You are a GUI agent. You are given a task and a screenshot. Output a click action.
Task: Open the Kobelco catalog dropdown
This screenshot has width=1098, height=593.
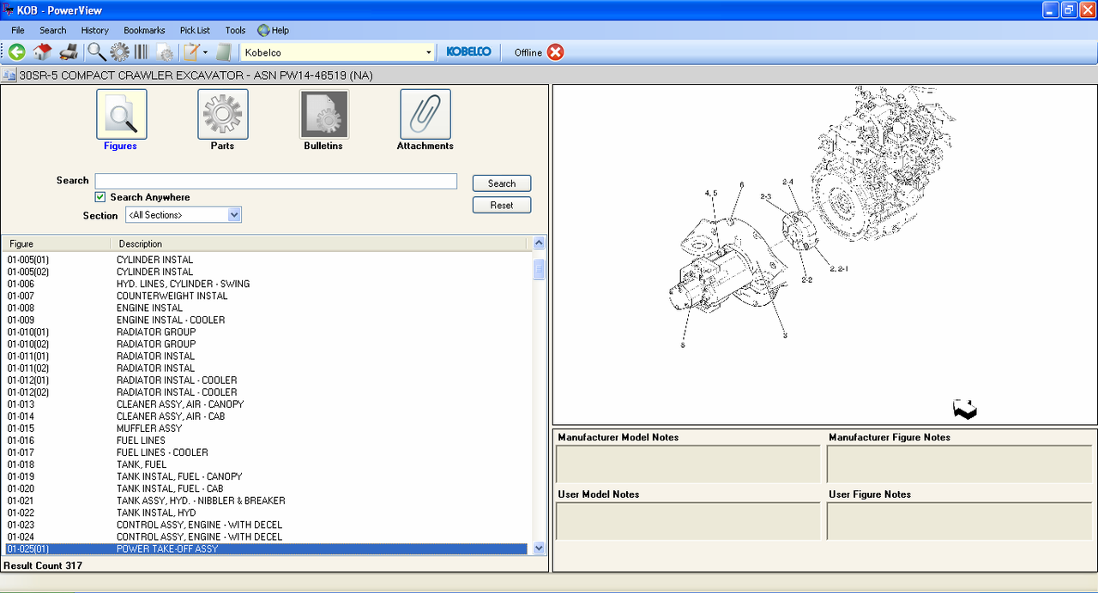coord(429,53)
